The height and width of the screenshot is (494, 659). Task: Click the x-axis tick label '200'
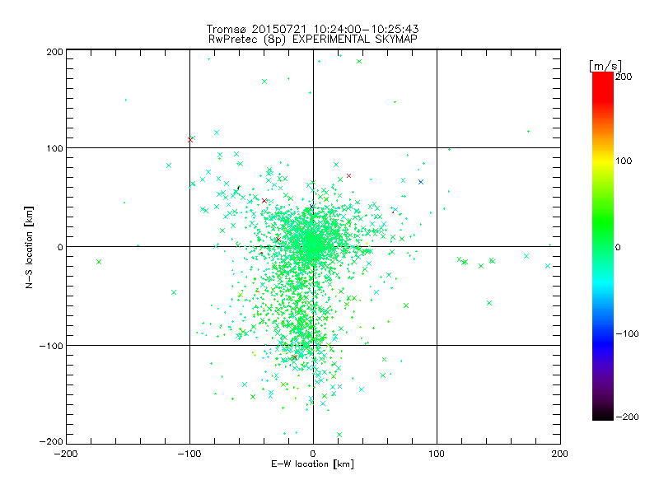point(560,454)
